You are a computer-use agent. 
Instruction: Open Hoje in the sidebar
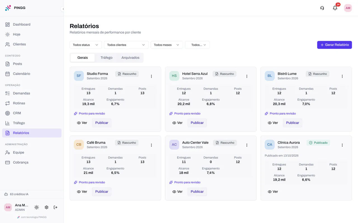click(x=32, y=34)
